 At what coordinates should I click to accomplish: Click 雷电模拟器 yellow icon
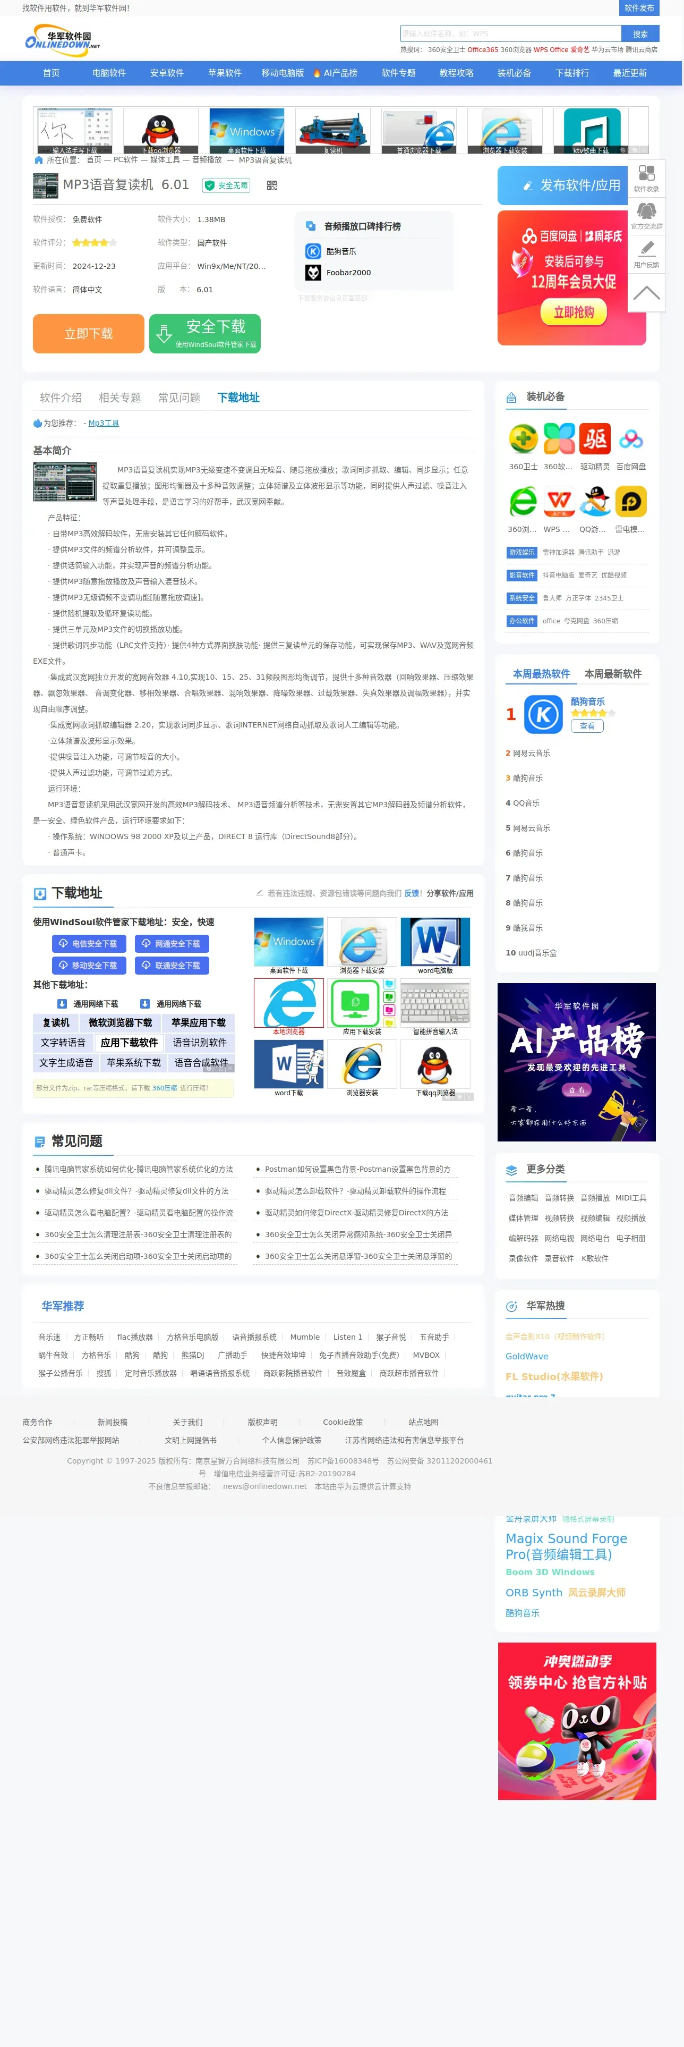tap(631, 502)
